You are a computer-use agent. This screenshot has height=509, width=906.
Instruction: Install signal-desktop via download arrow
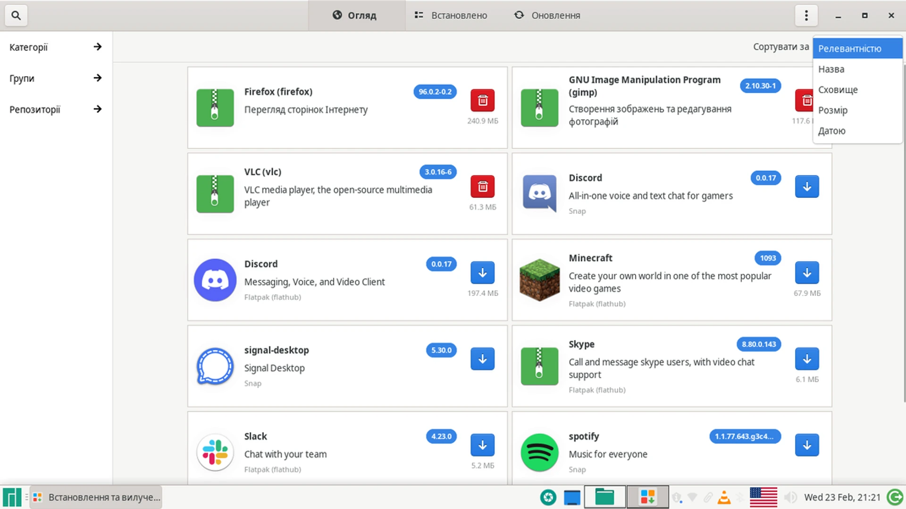coord(482,359)
